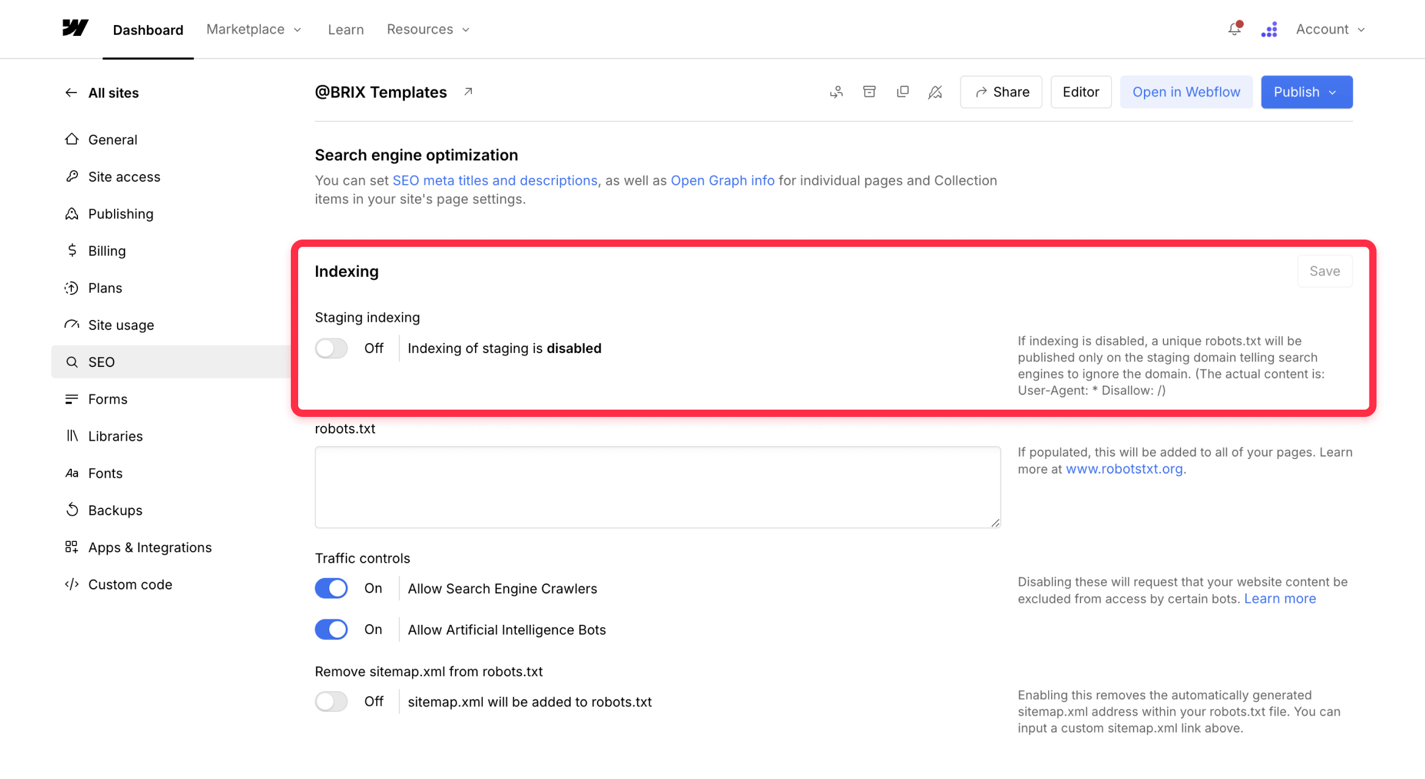This screenshot has width=1425, height=779.
Task: Open the Learn page
Action: [346, 29]
